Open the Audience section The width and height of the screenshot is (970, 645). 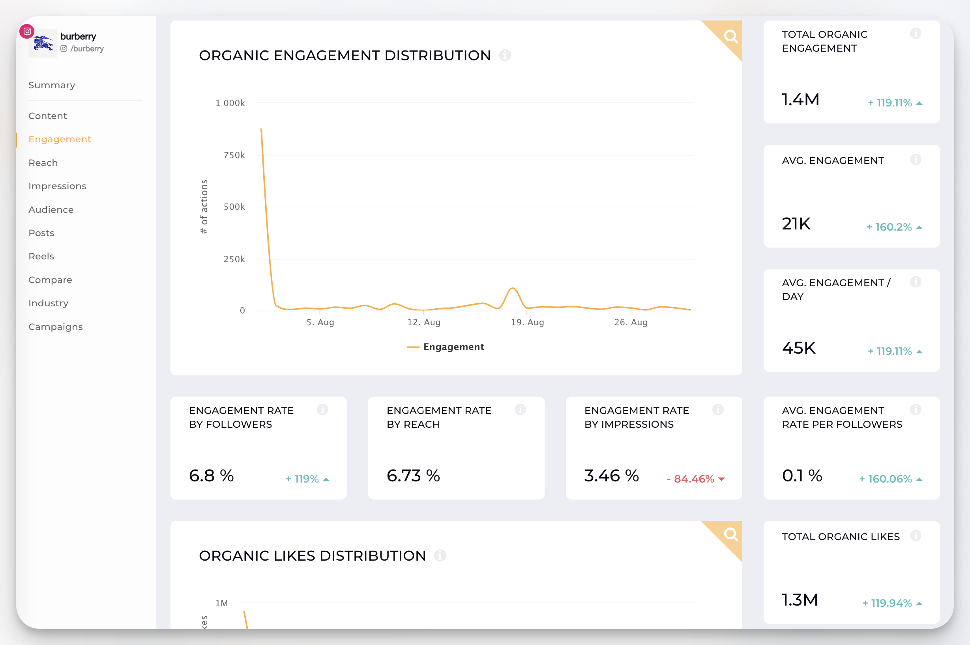coord(51,210)
